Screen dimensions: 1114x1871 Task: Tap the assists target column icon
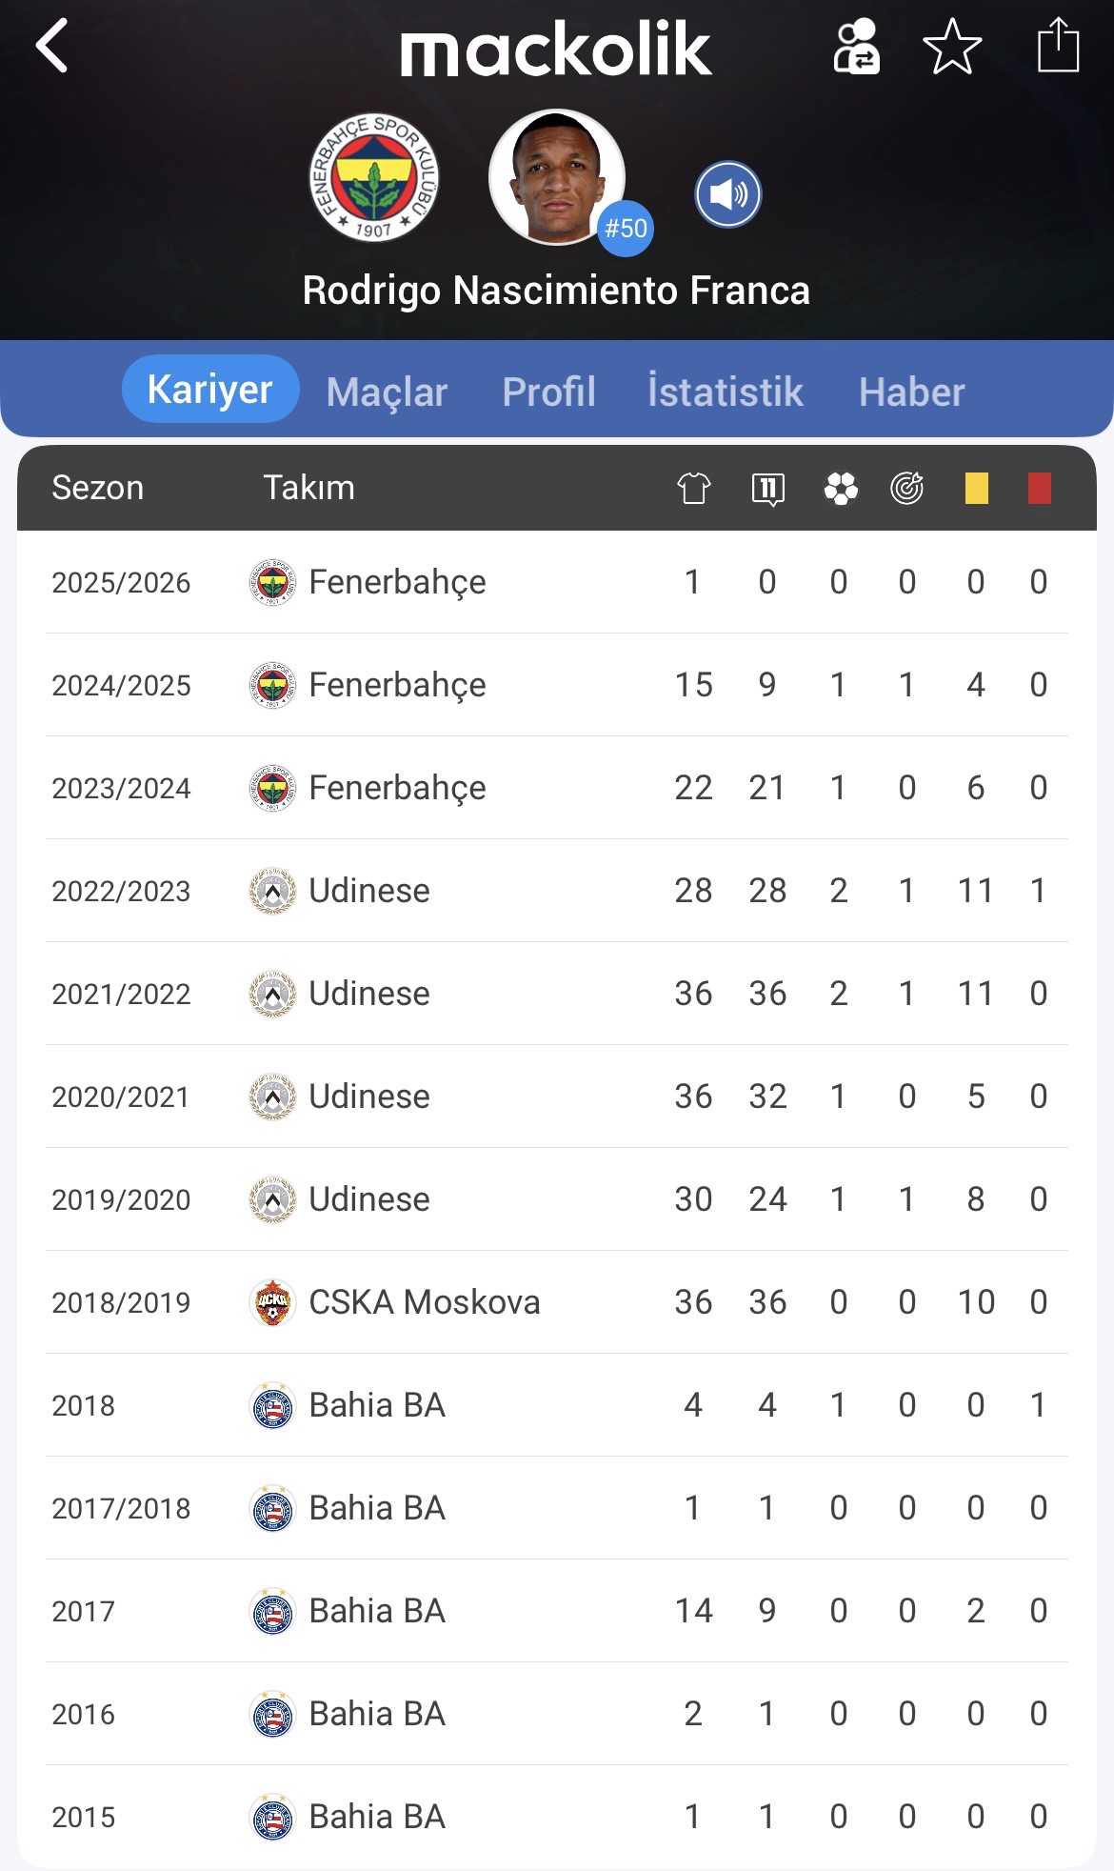(x=906, y=489)
